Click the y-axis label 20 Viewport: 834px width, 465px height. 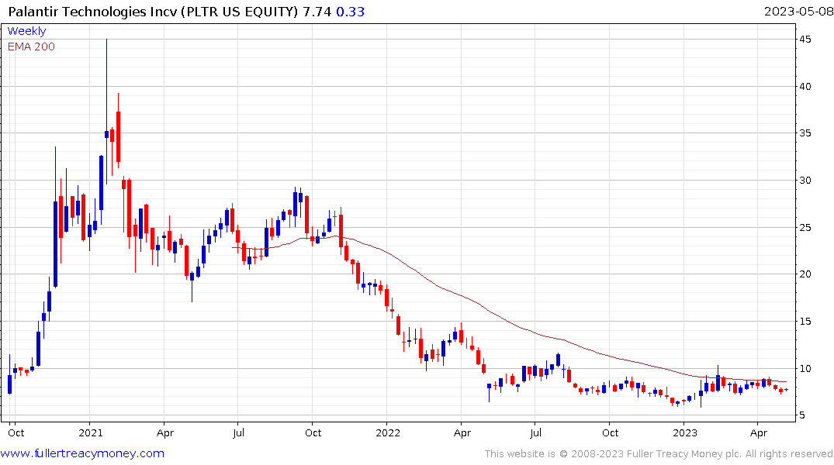click(x=805, y=274)
